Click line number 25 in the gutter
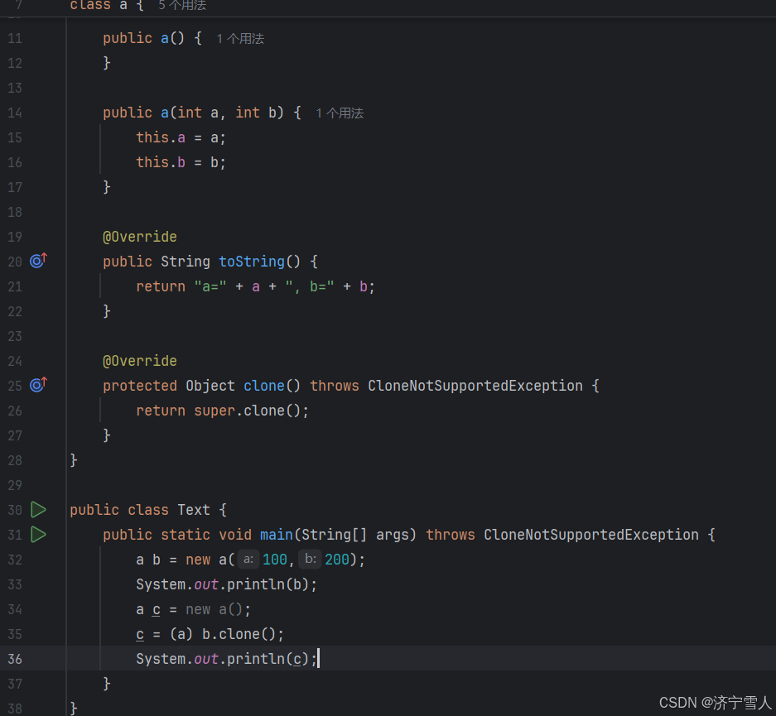 [15, 386]
